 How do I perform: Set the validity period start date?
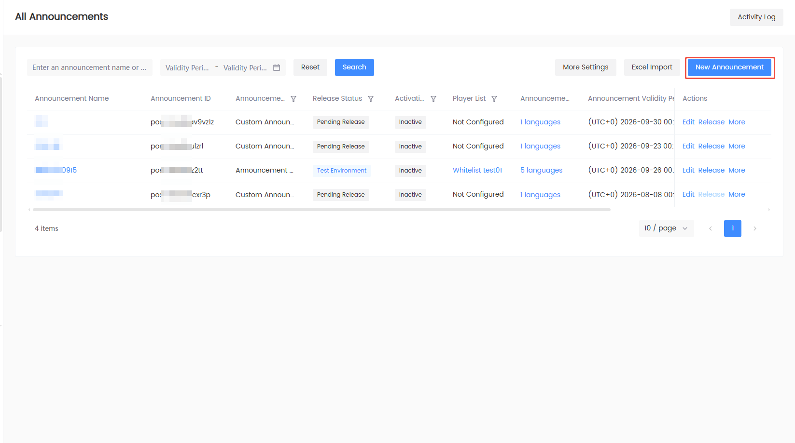click(187, 68)
